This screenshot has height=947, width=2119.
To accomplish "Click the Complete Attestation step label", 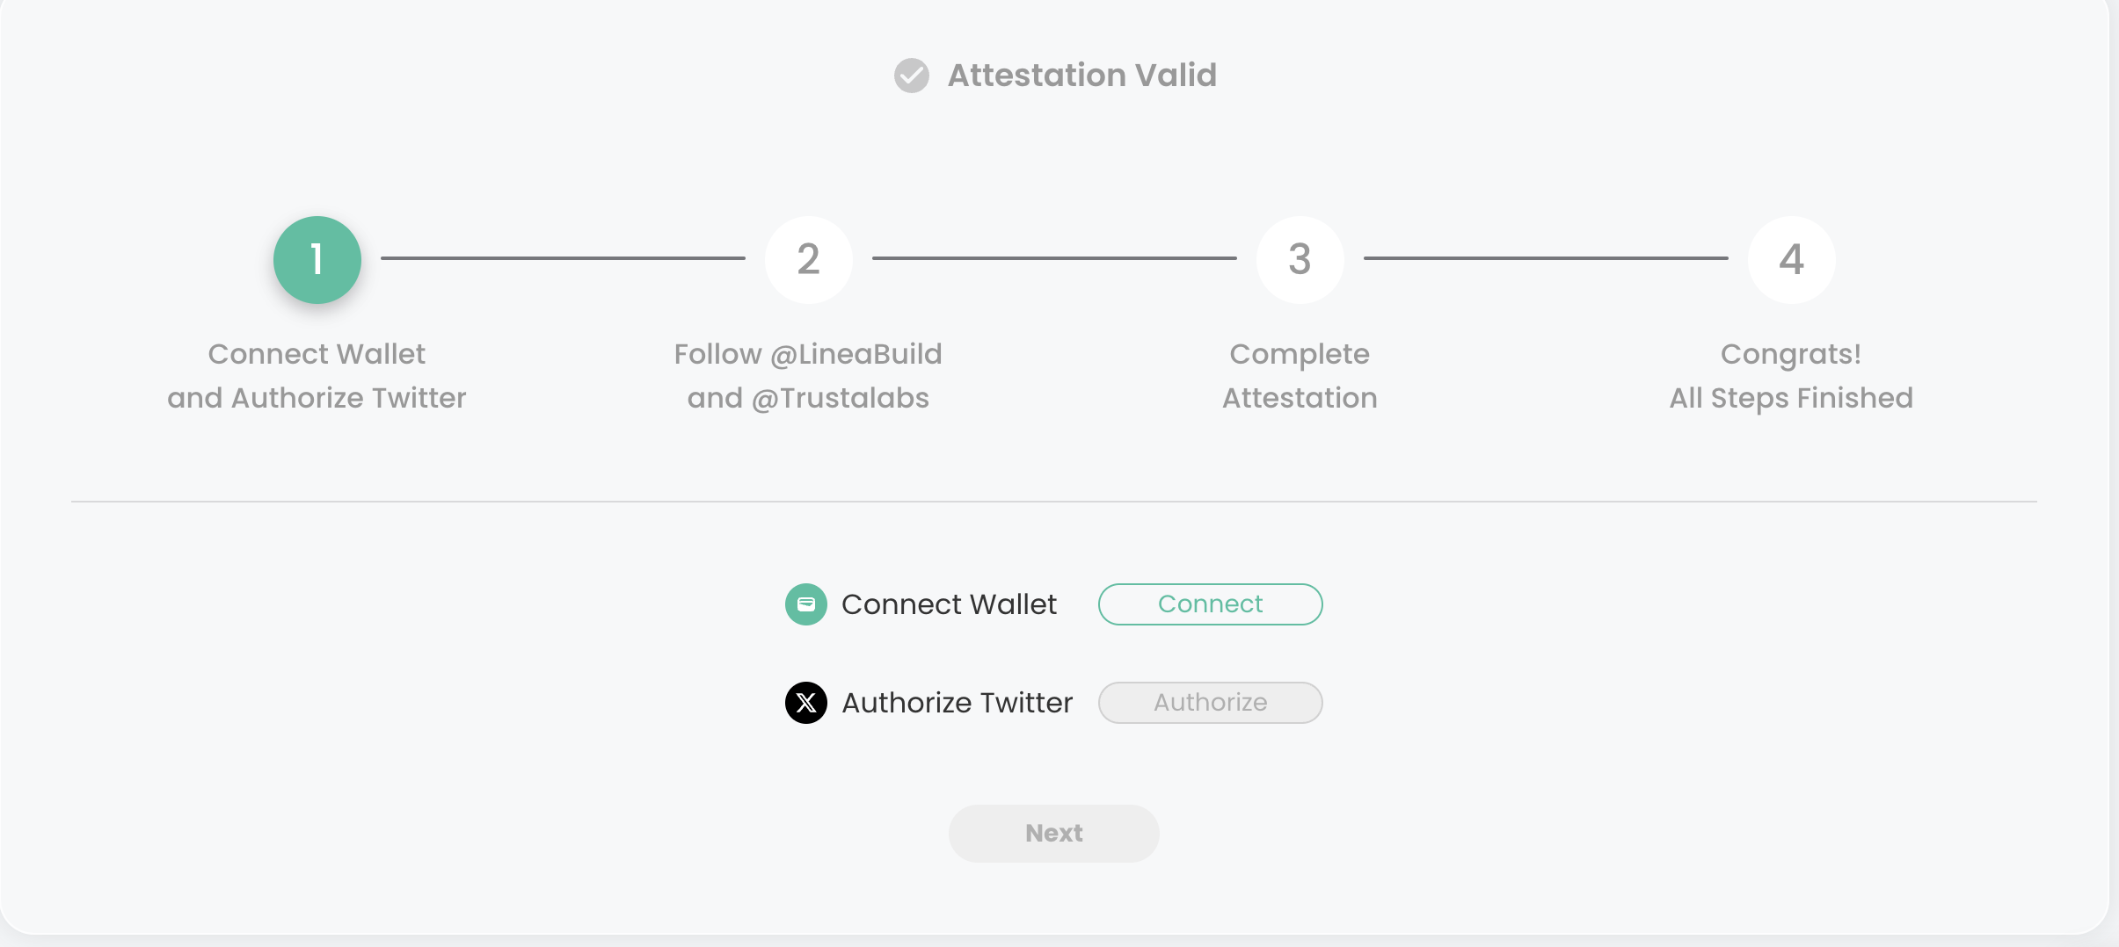I will click(x=1300, y=376).
